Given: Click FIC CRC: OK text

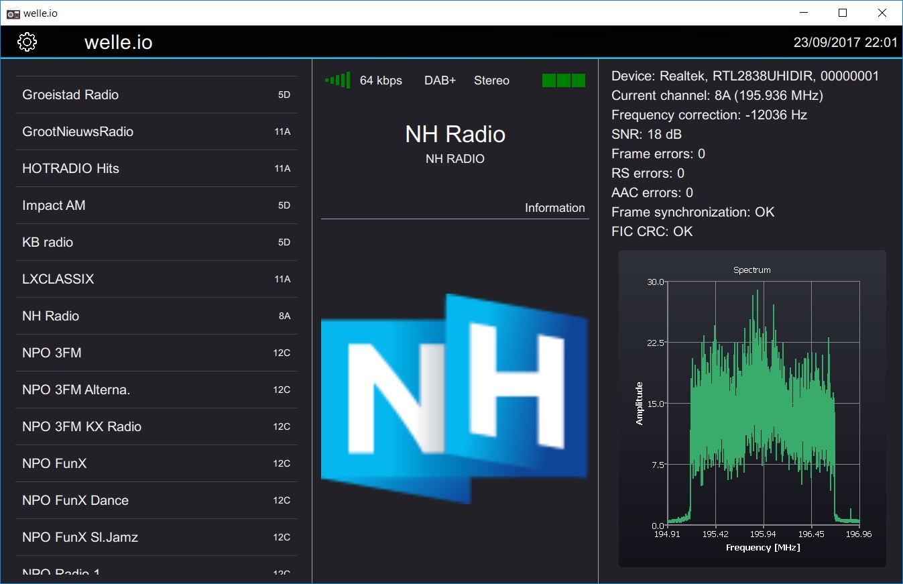Looking at the screenshot, I should (x=652, y=231).
